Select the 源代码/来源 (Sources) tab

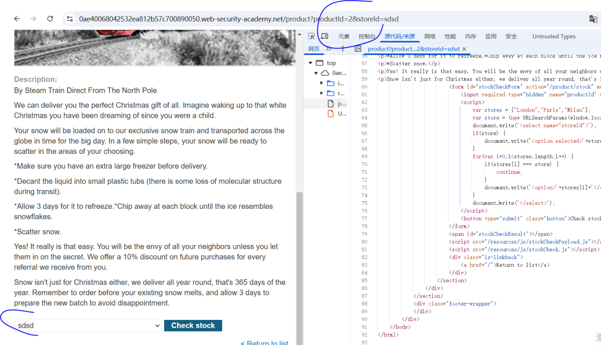[400, 36]
